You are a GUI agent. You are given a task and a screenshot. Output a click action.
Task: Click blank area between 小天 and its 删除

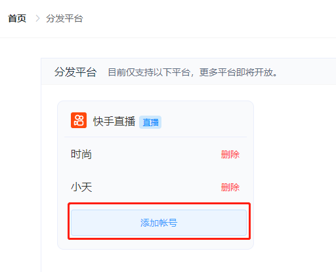coord(156,187)
